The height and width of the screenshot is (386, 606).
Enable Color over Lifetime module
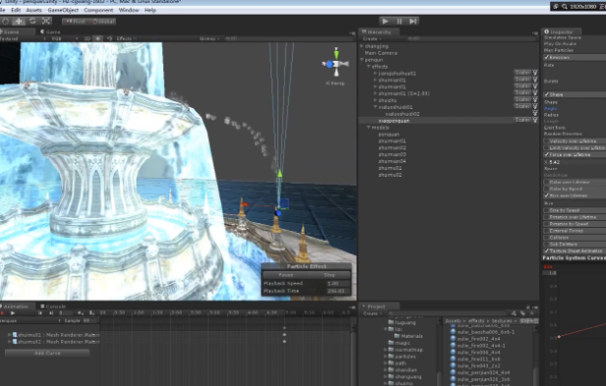(546, 182)
